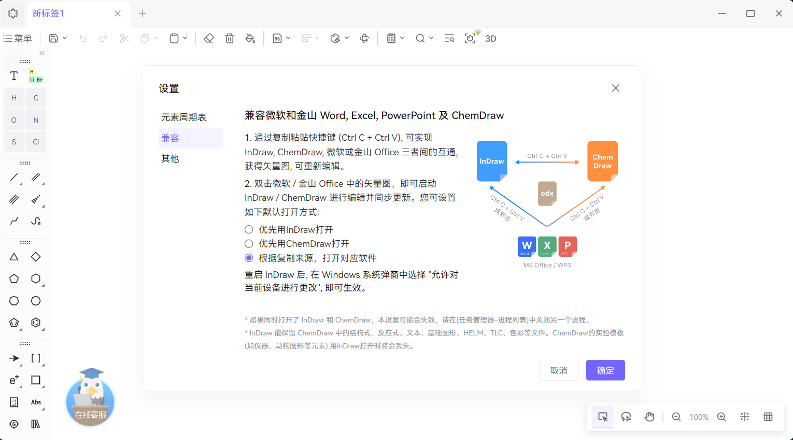Click the 取消 button
Viewport: 793px width, 440px height.
[559, 370]
